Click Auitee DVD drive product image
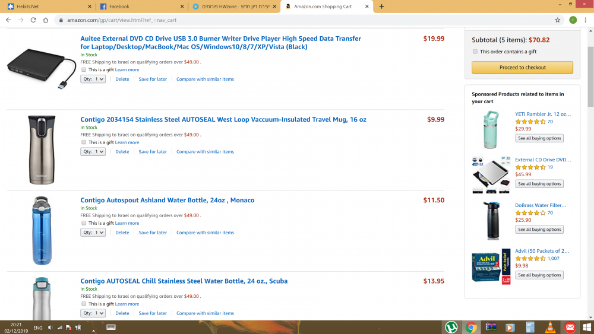594x334 pixels. (x=42, y=69)
